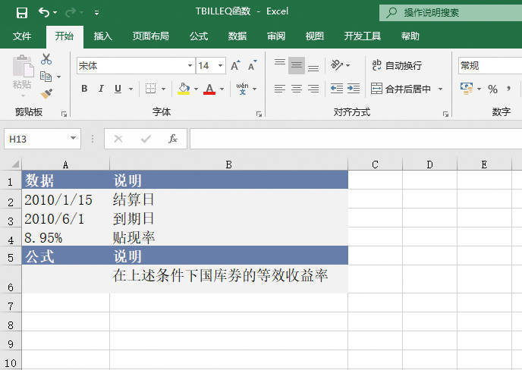Toggle Wrap Text (自动换行)
The height and width of the screenshot is (370, 522).
(x=397, y=66)
